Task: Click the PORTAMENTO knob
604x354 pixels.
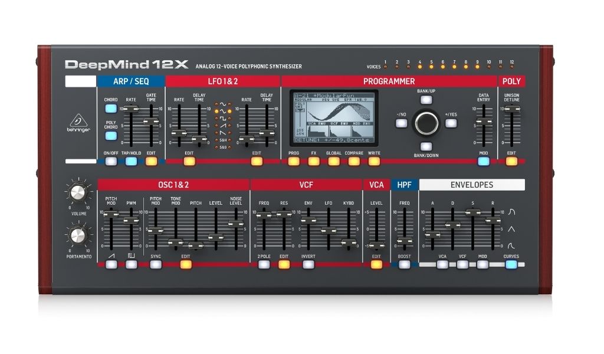Action: [x=78, y=235]
